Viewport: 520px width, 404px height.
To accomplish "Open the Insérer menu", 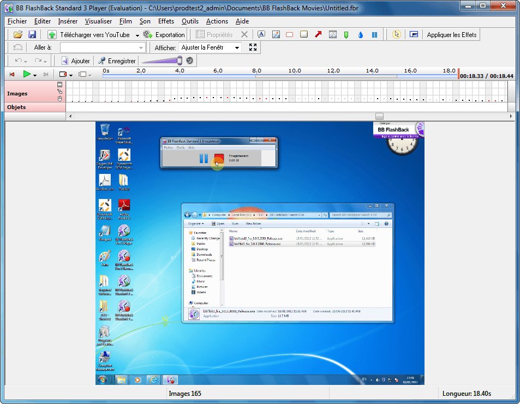I will point(68,21).
